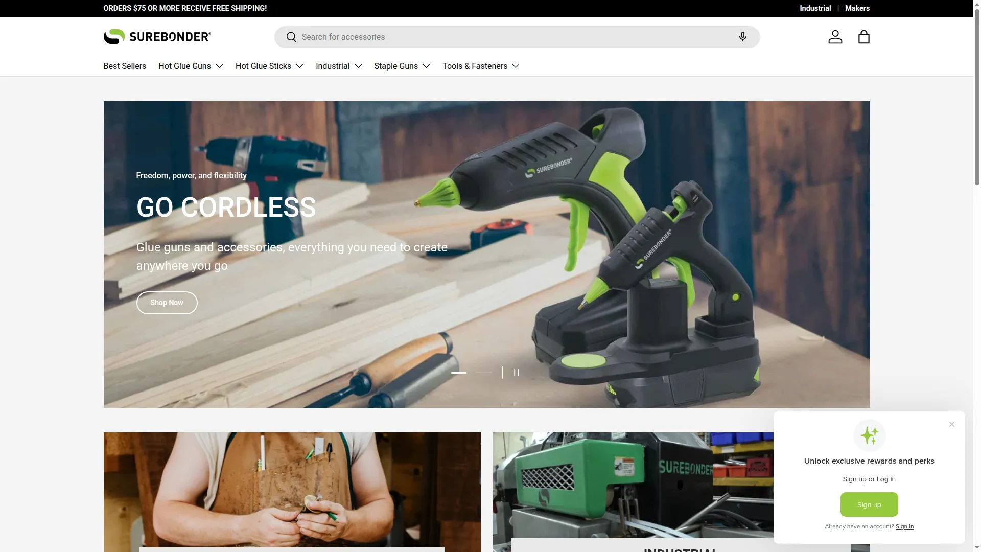Expand the Hot Glue Sticks menu
This screenshot has height=552, width=981.
coord(269,66)
